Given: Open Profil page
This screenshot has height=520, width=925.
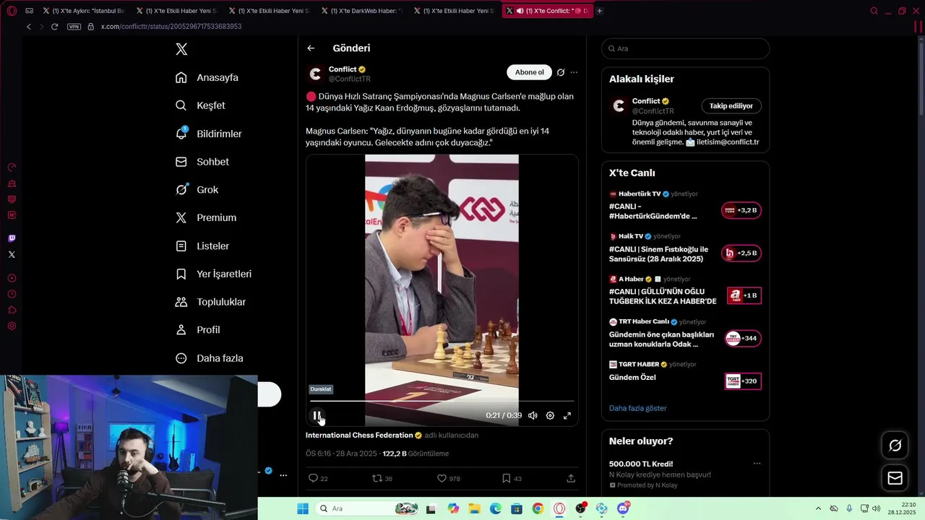Looking at the screenshot, I should point(198,329).
